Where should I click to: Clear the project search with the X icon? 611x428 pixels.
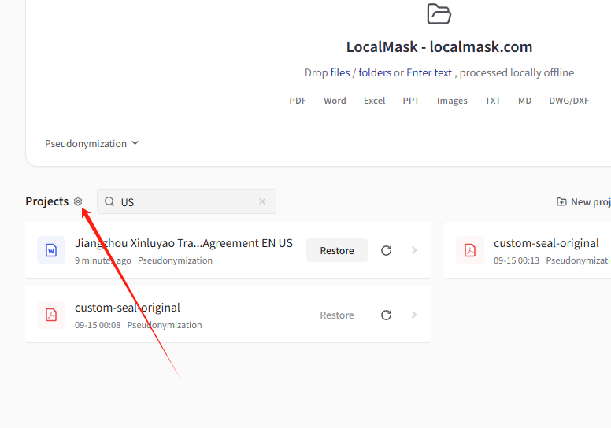tap(262, 201)
